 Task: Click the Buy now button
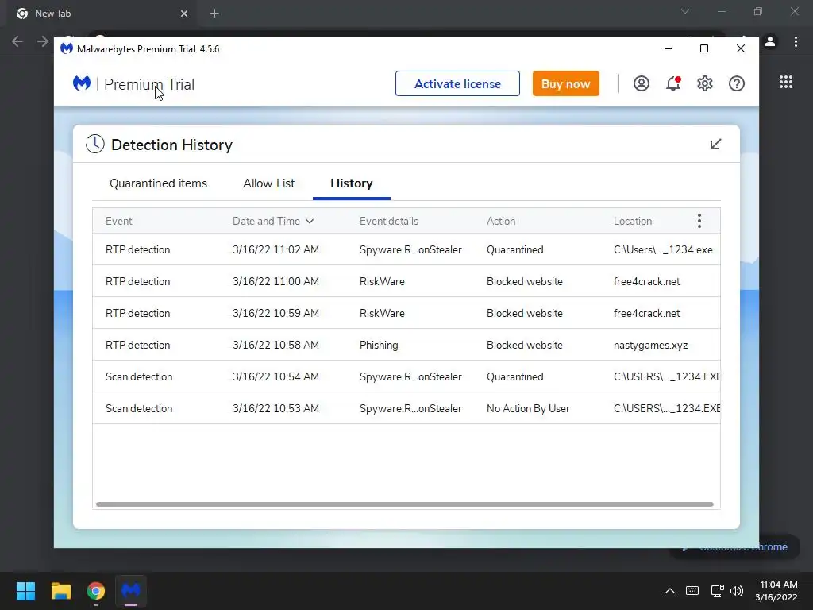(565, 83)
